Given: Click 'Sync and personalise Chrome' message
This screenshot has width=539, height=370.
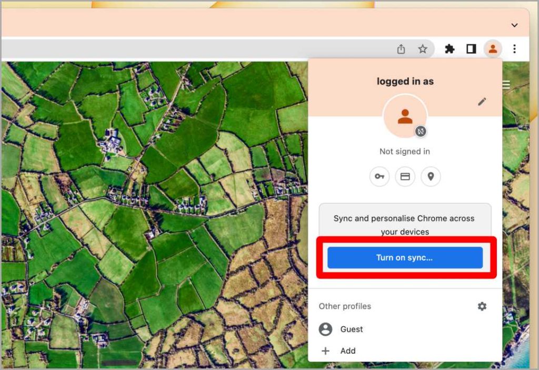Looking at the screenshot, I should pos(404,225).
